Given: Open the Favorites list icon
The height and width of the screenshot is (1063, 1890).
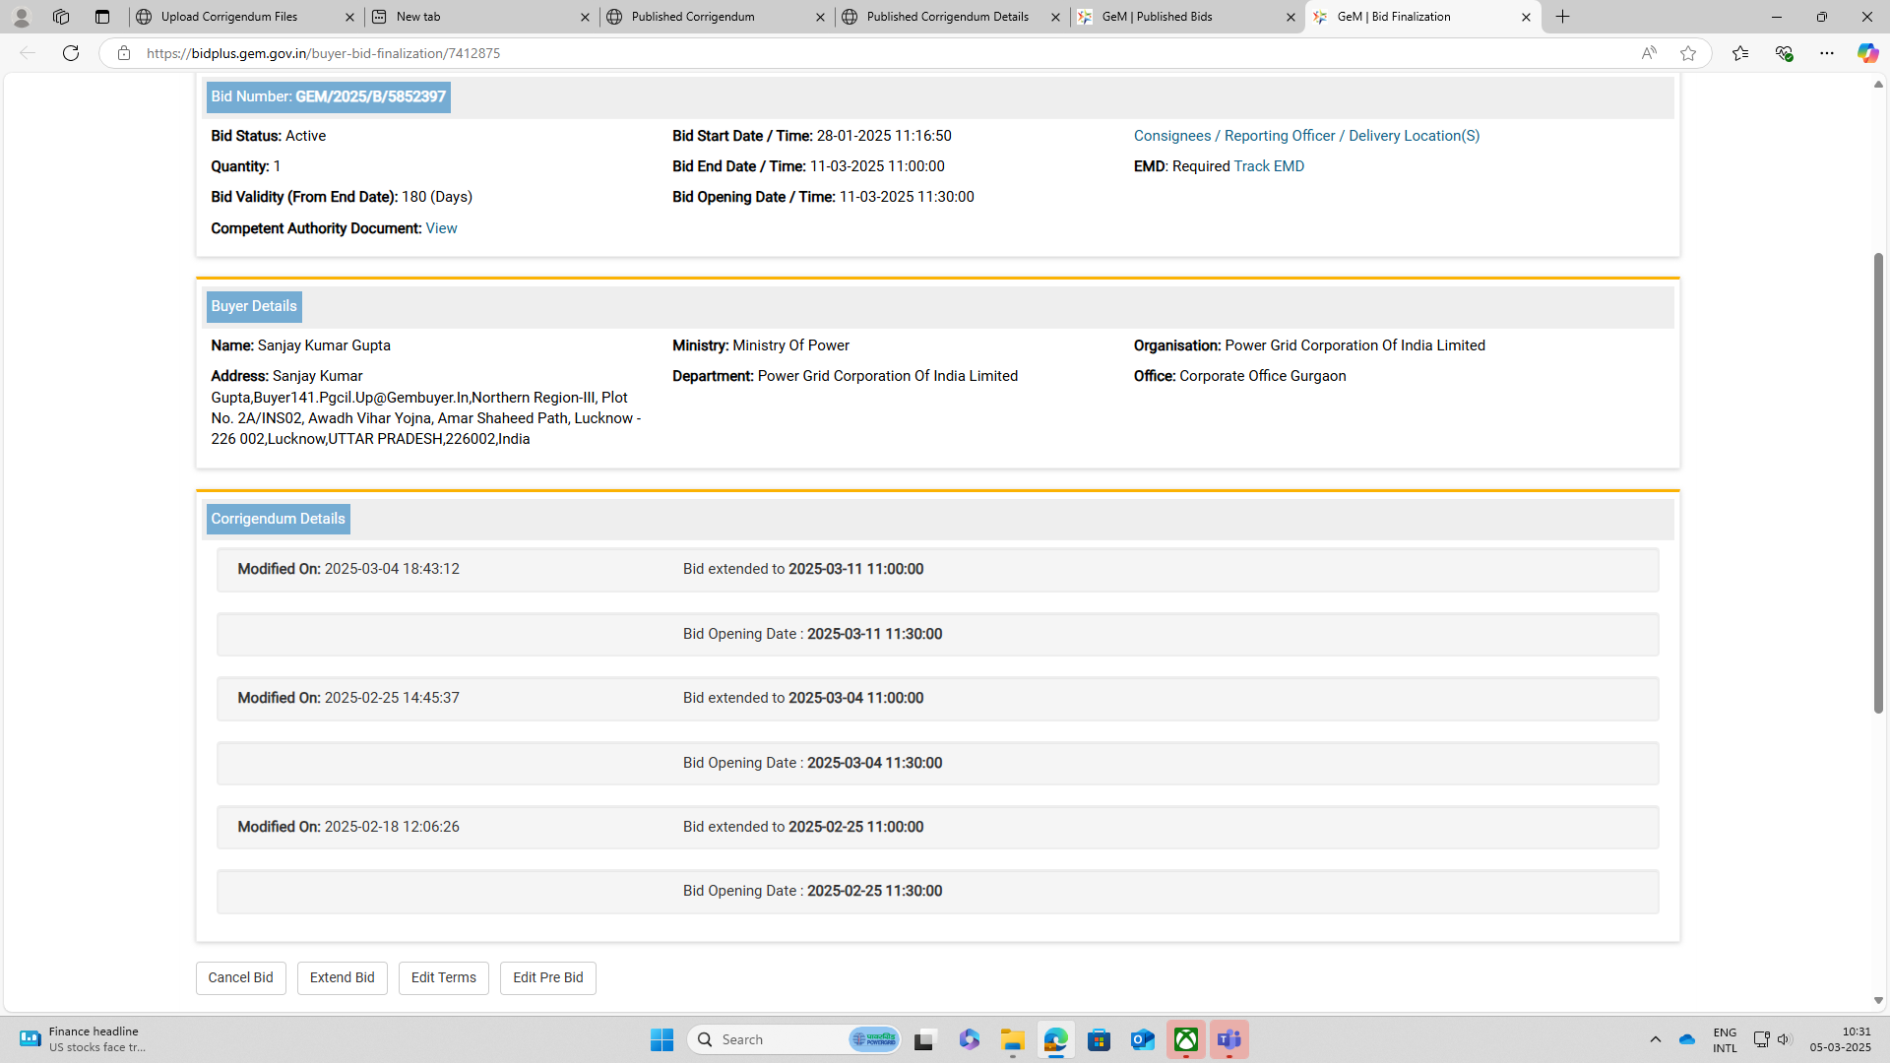Looking at the screenshot, I should tap(1740, 53).
